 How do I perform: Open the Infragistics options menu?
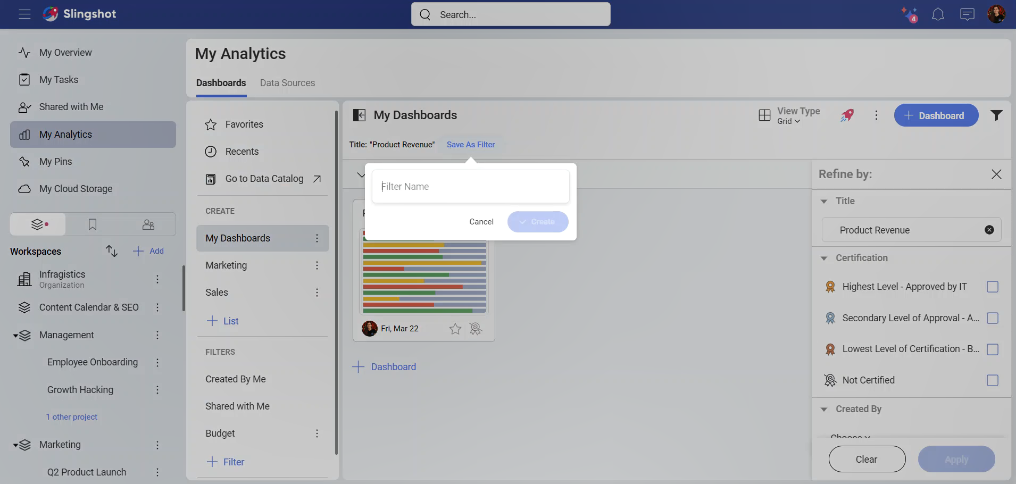click(157, 279)
